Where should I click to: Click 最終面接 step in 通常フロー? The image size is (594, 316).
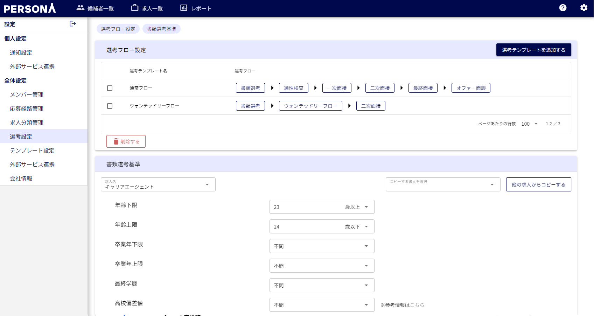click(x=423, y=88)
